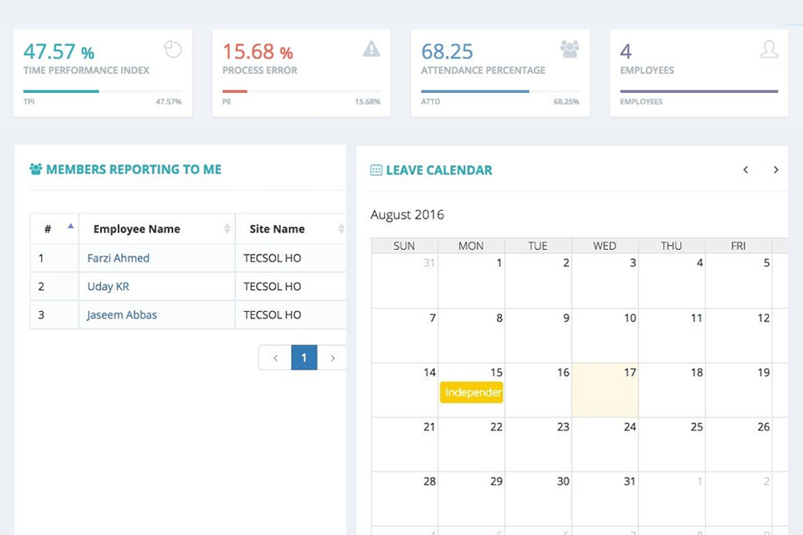803x535 pixels.
Task: Click row number 3 in members table
Action: [41, 315]
